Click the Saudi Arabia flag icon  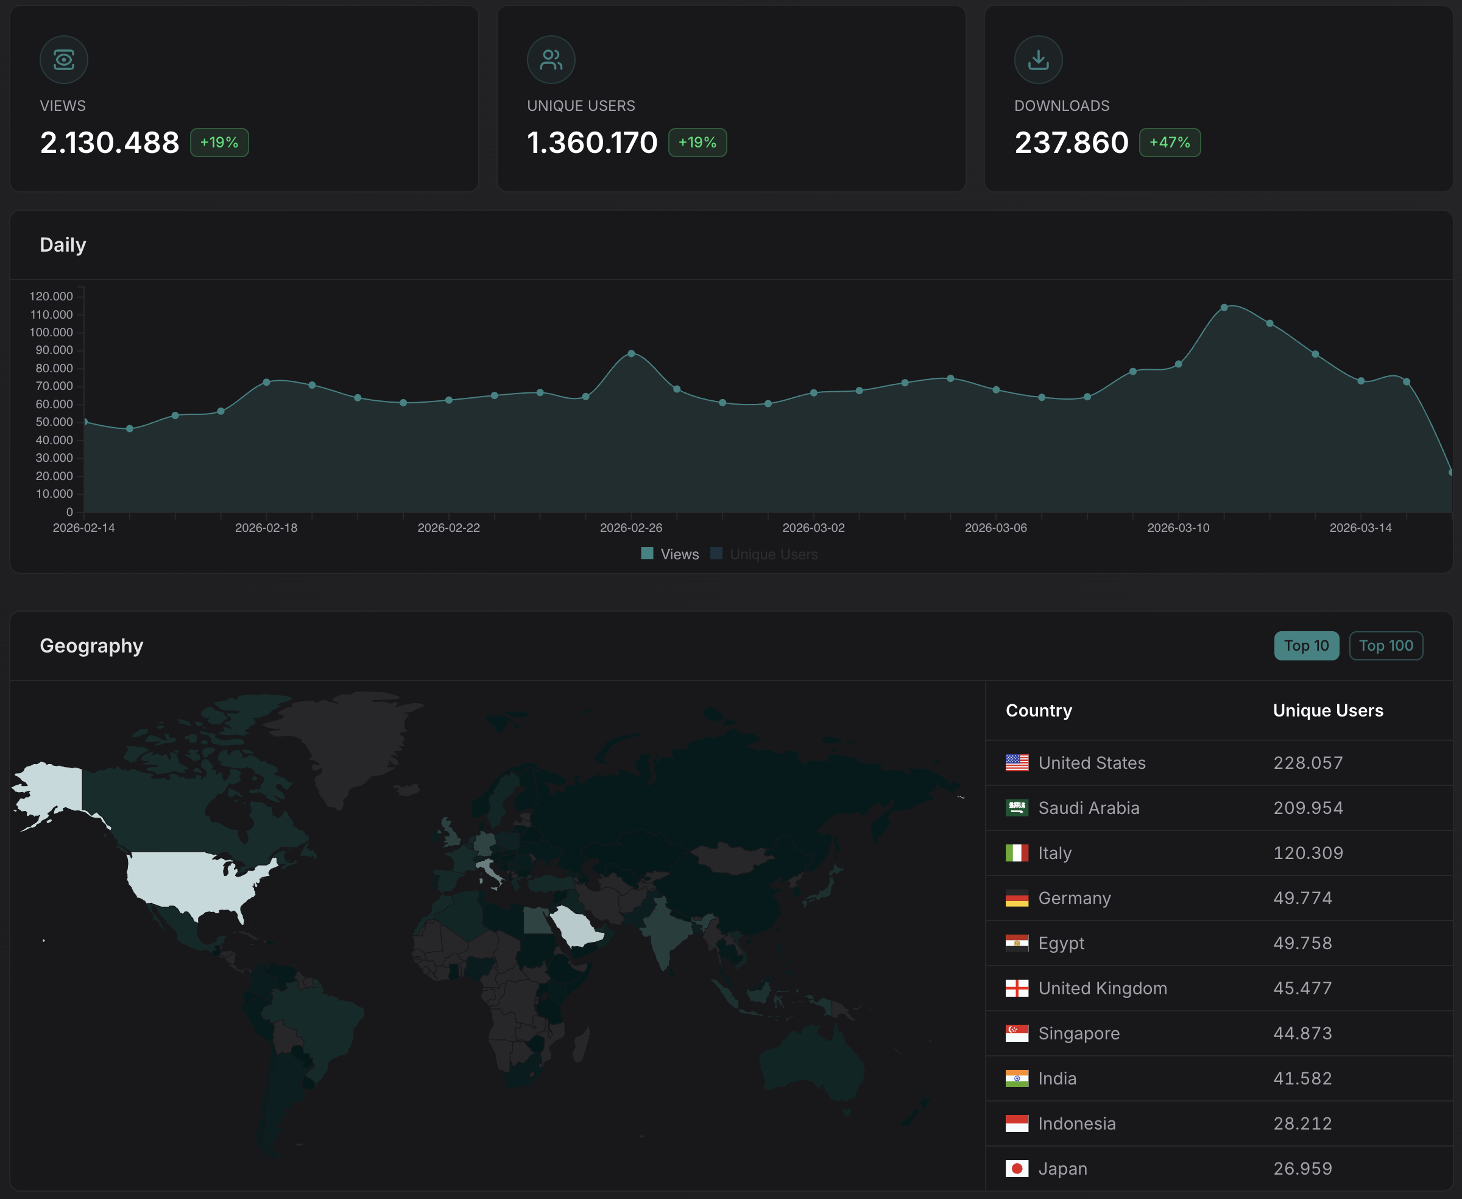coord(1017,808)
